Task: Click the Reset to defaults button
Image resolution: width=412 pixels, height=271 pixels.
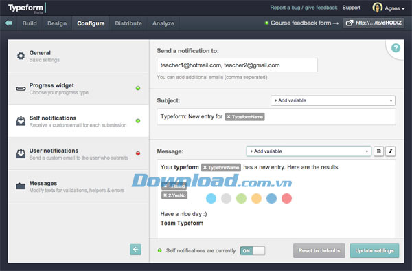Action: (319, 251)
